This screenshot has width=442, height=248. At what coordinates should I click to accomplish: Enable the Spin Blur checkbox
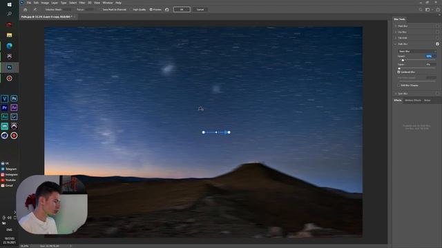tap(437, 94)
